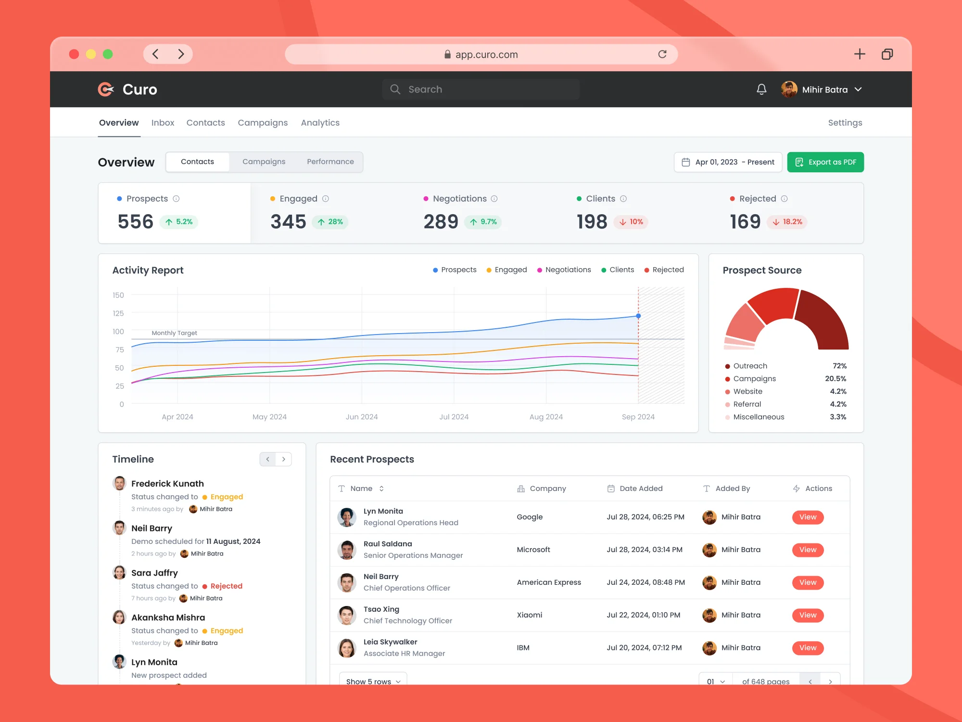Select the Engaged 345 stat card

point(327,213)
